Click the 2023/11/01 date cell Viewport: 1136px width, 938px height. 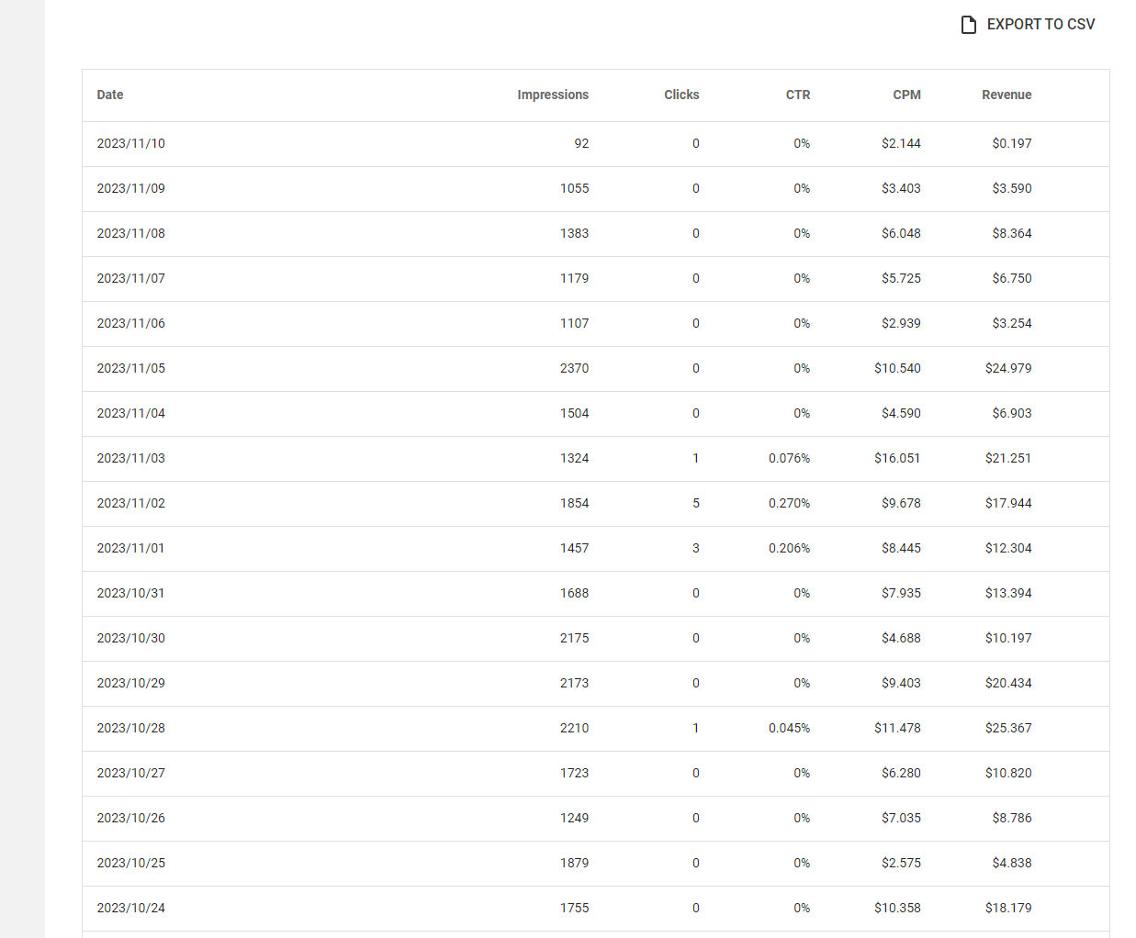[x=131, y=548]
